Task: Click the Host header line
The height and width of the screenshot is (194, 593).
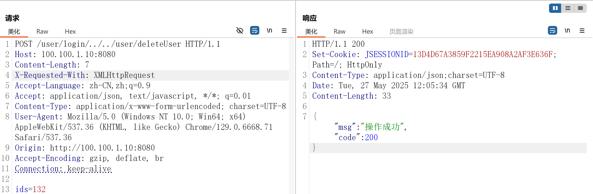Action: 65,54
